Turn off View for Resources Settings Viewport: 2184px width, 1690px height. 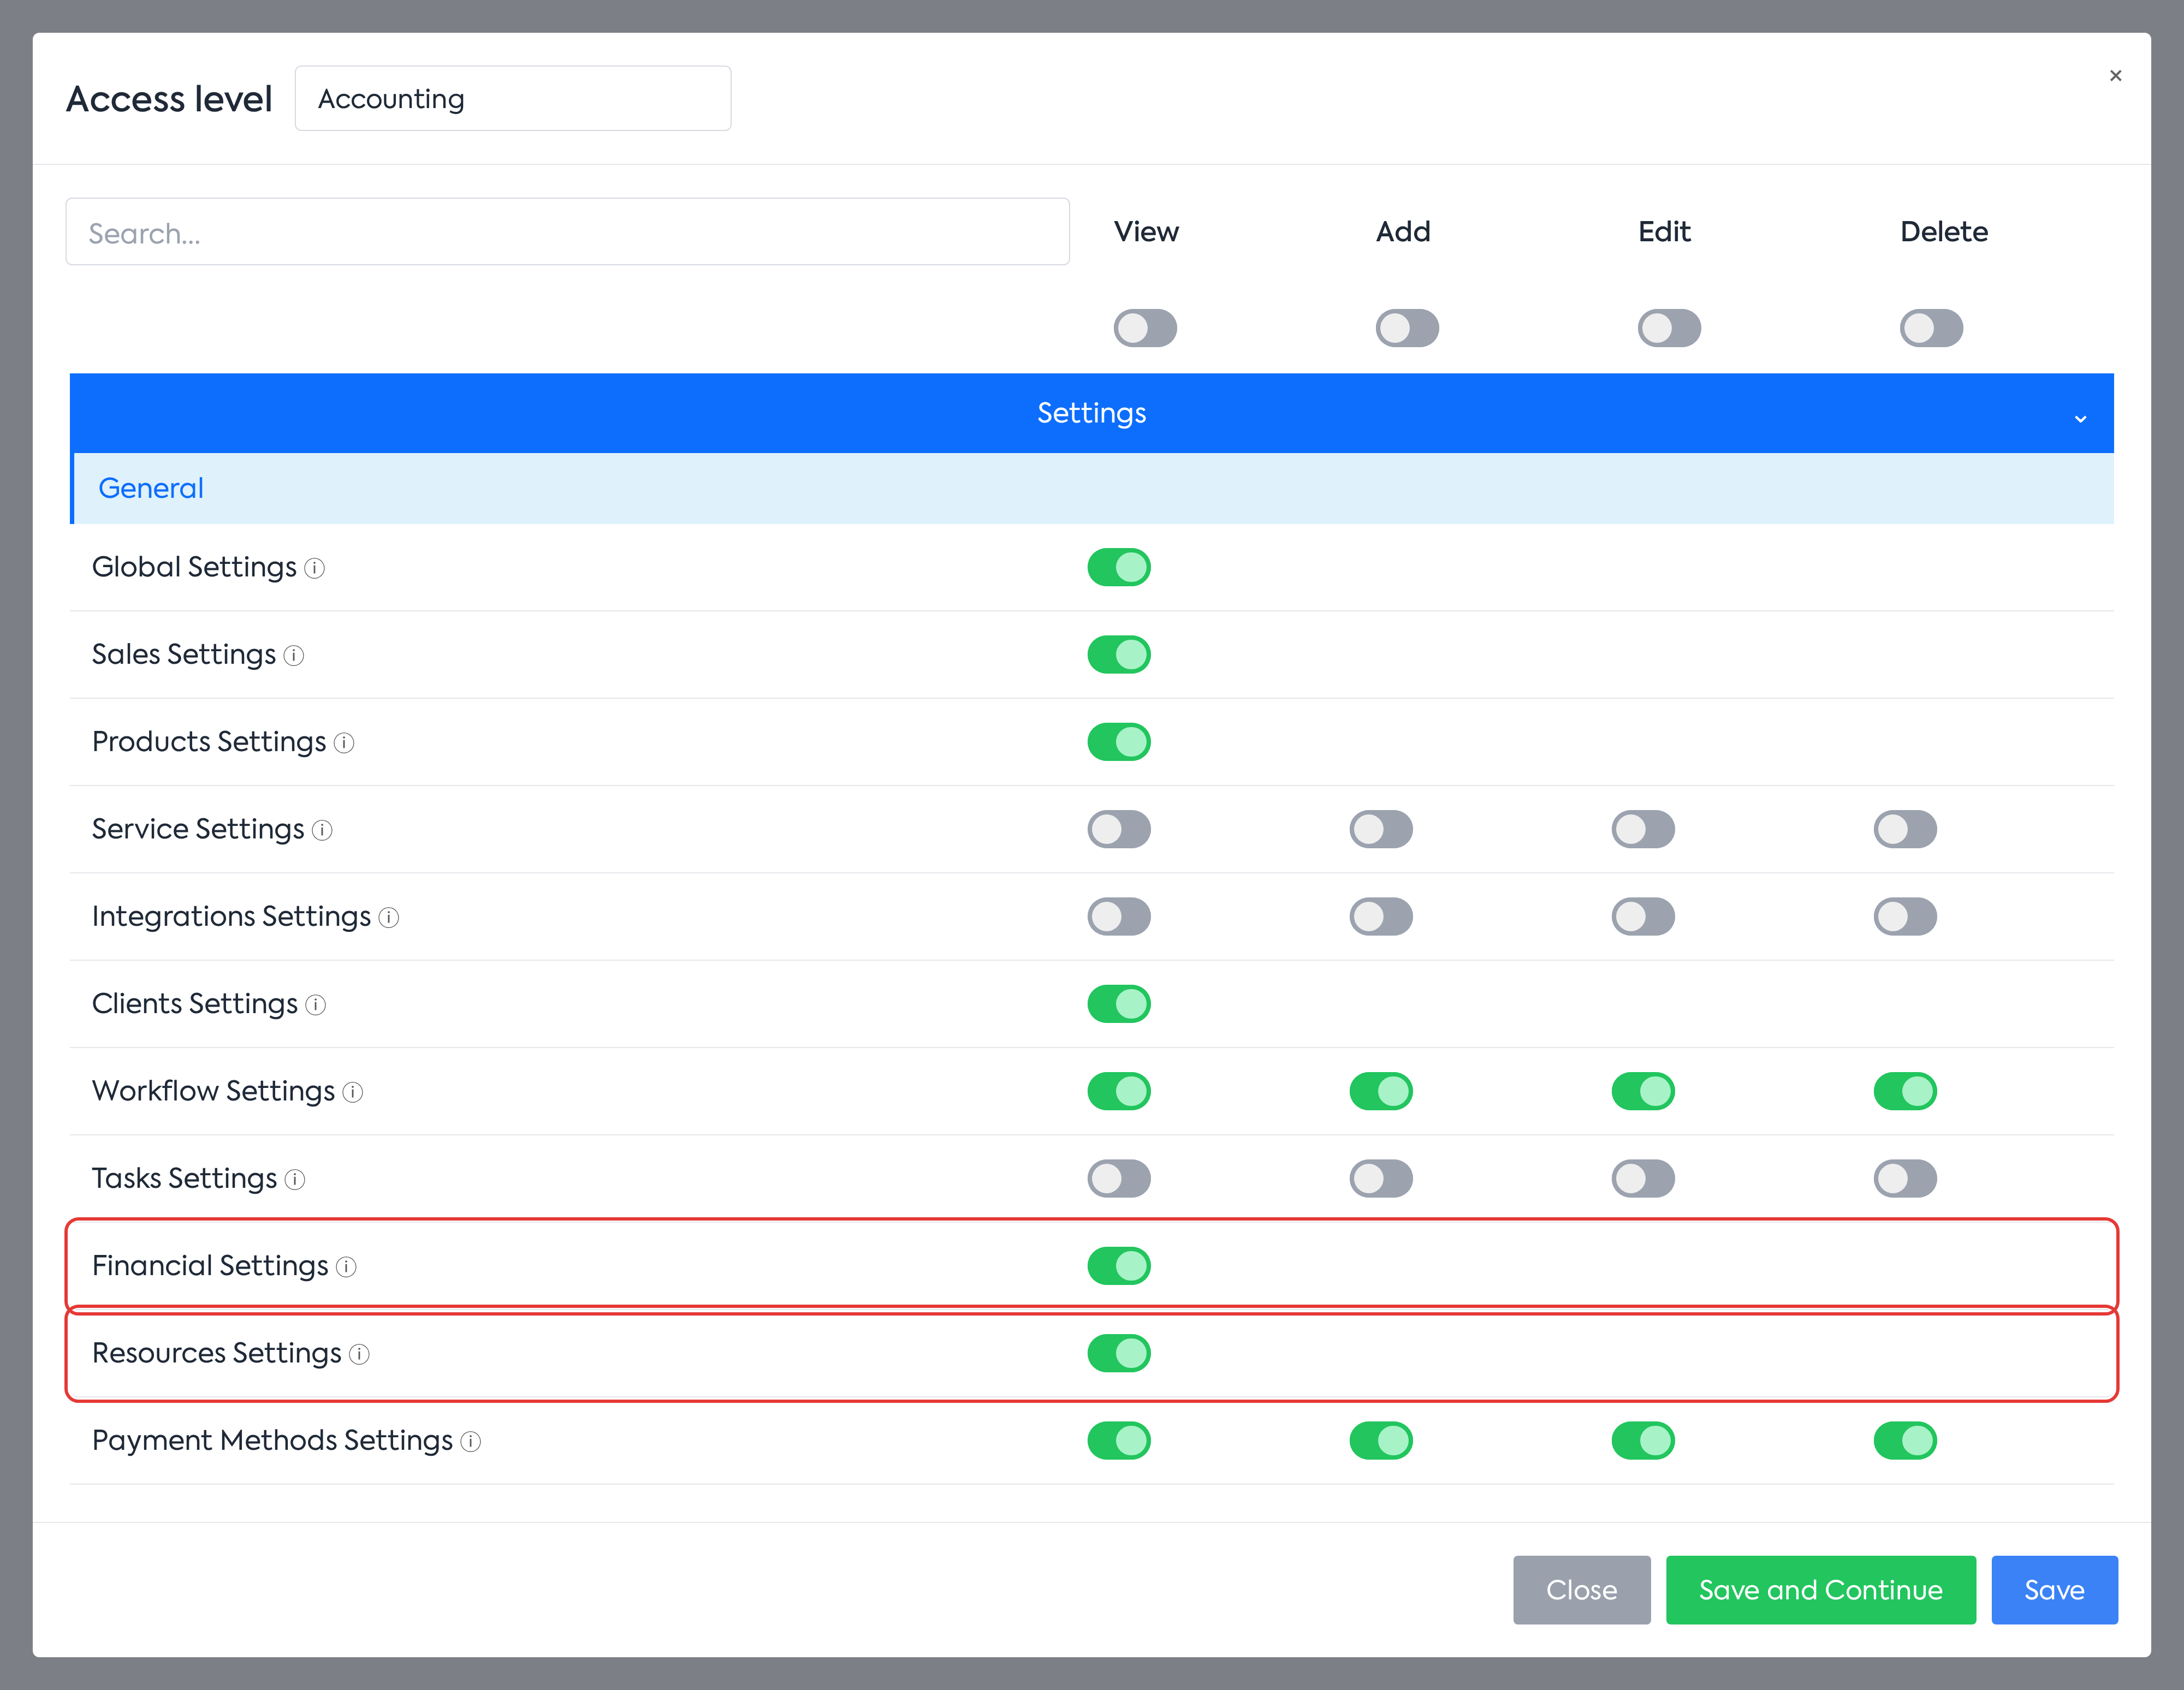1119,1353
